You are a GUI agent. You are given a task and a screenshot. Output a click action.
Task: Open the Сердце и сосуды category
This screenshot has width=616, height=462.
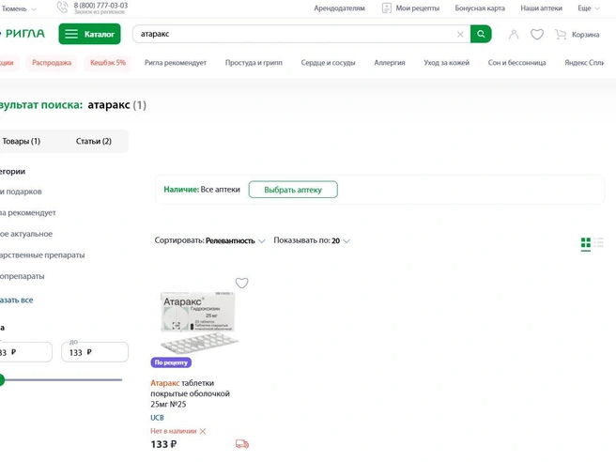click(x=328, y=63)
